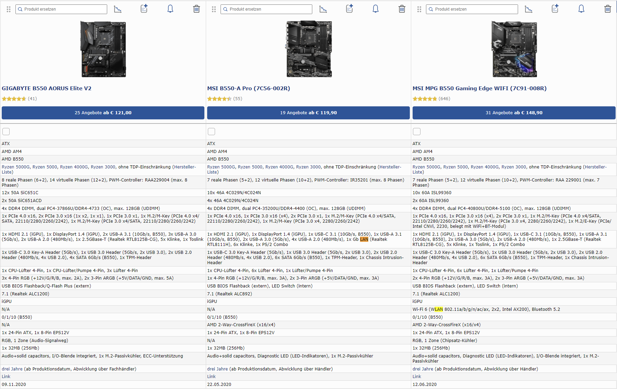Select the date '22.05.2020' in MSI B550-A Pro column

[x=219, y=385]
